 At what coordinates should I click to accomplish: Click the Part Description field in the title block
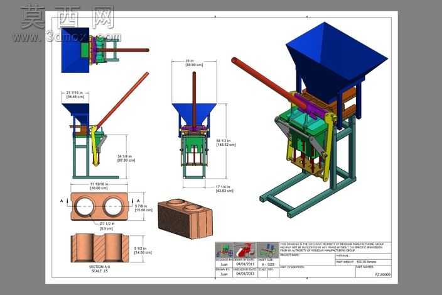[317, 271]
